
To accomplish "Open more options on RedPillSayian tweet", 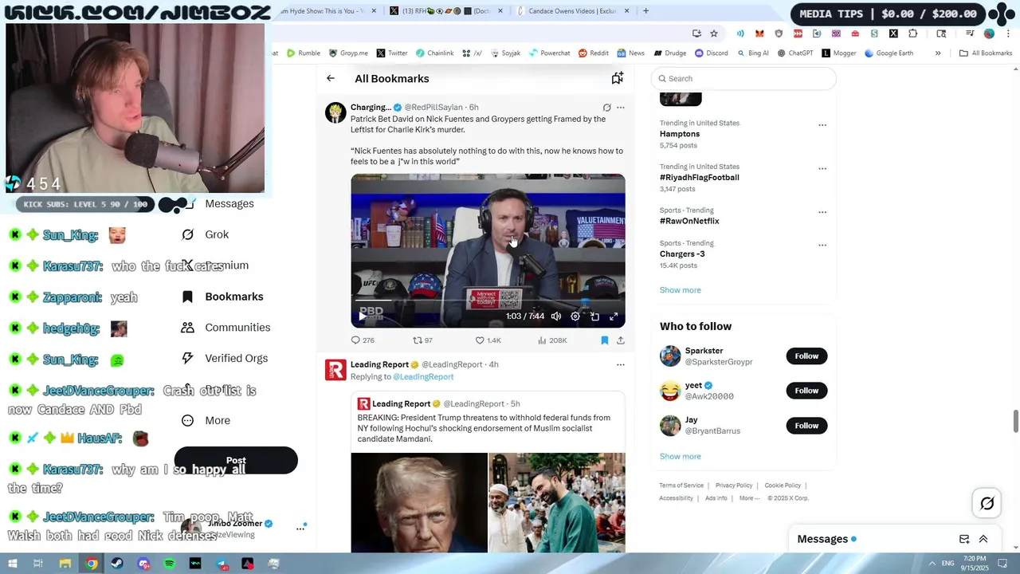I will click(x=621, y=108).
